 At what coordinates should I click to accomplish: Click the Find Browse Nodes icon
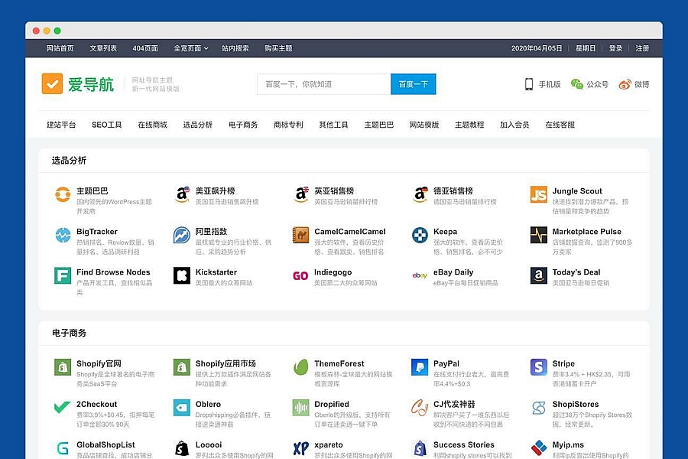click(63, 275)
